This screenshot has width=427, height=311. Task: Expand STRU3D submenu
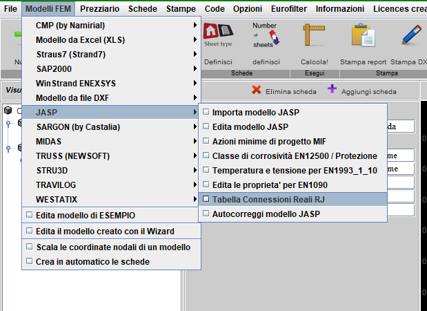coord(111,170)
